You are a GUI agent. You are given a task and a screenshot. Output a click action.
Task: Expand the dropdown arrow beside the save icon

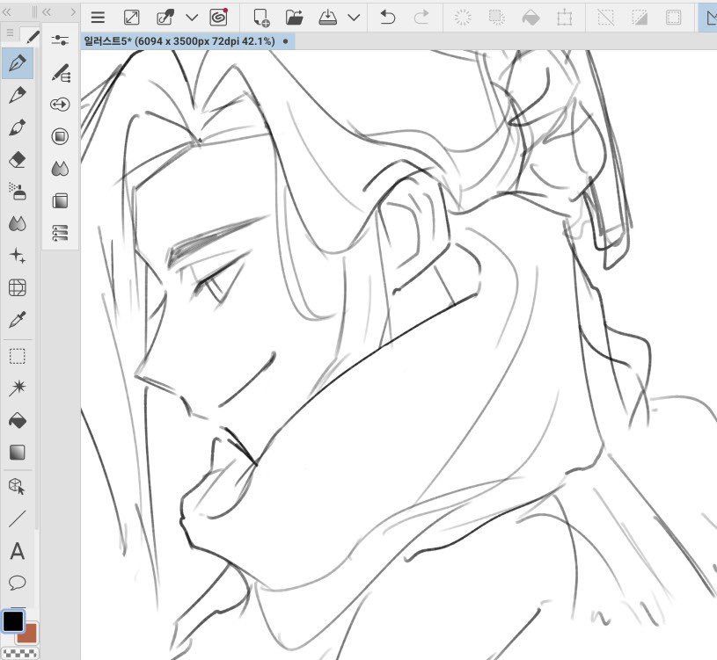click(x=354, y=17)
